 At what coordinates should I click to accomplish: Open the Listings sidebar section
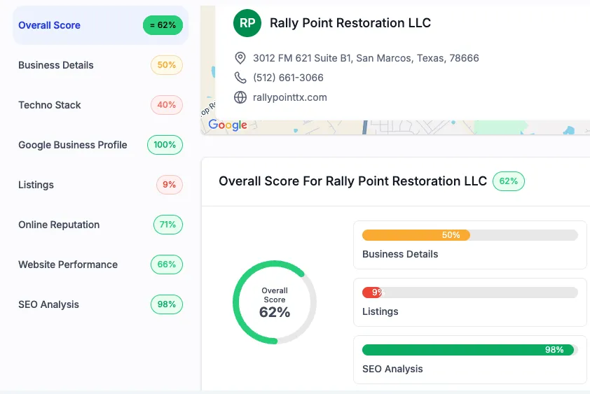[x=100, y=185]
